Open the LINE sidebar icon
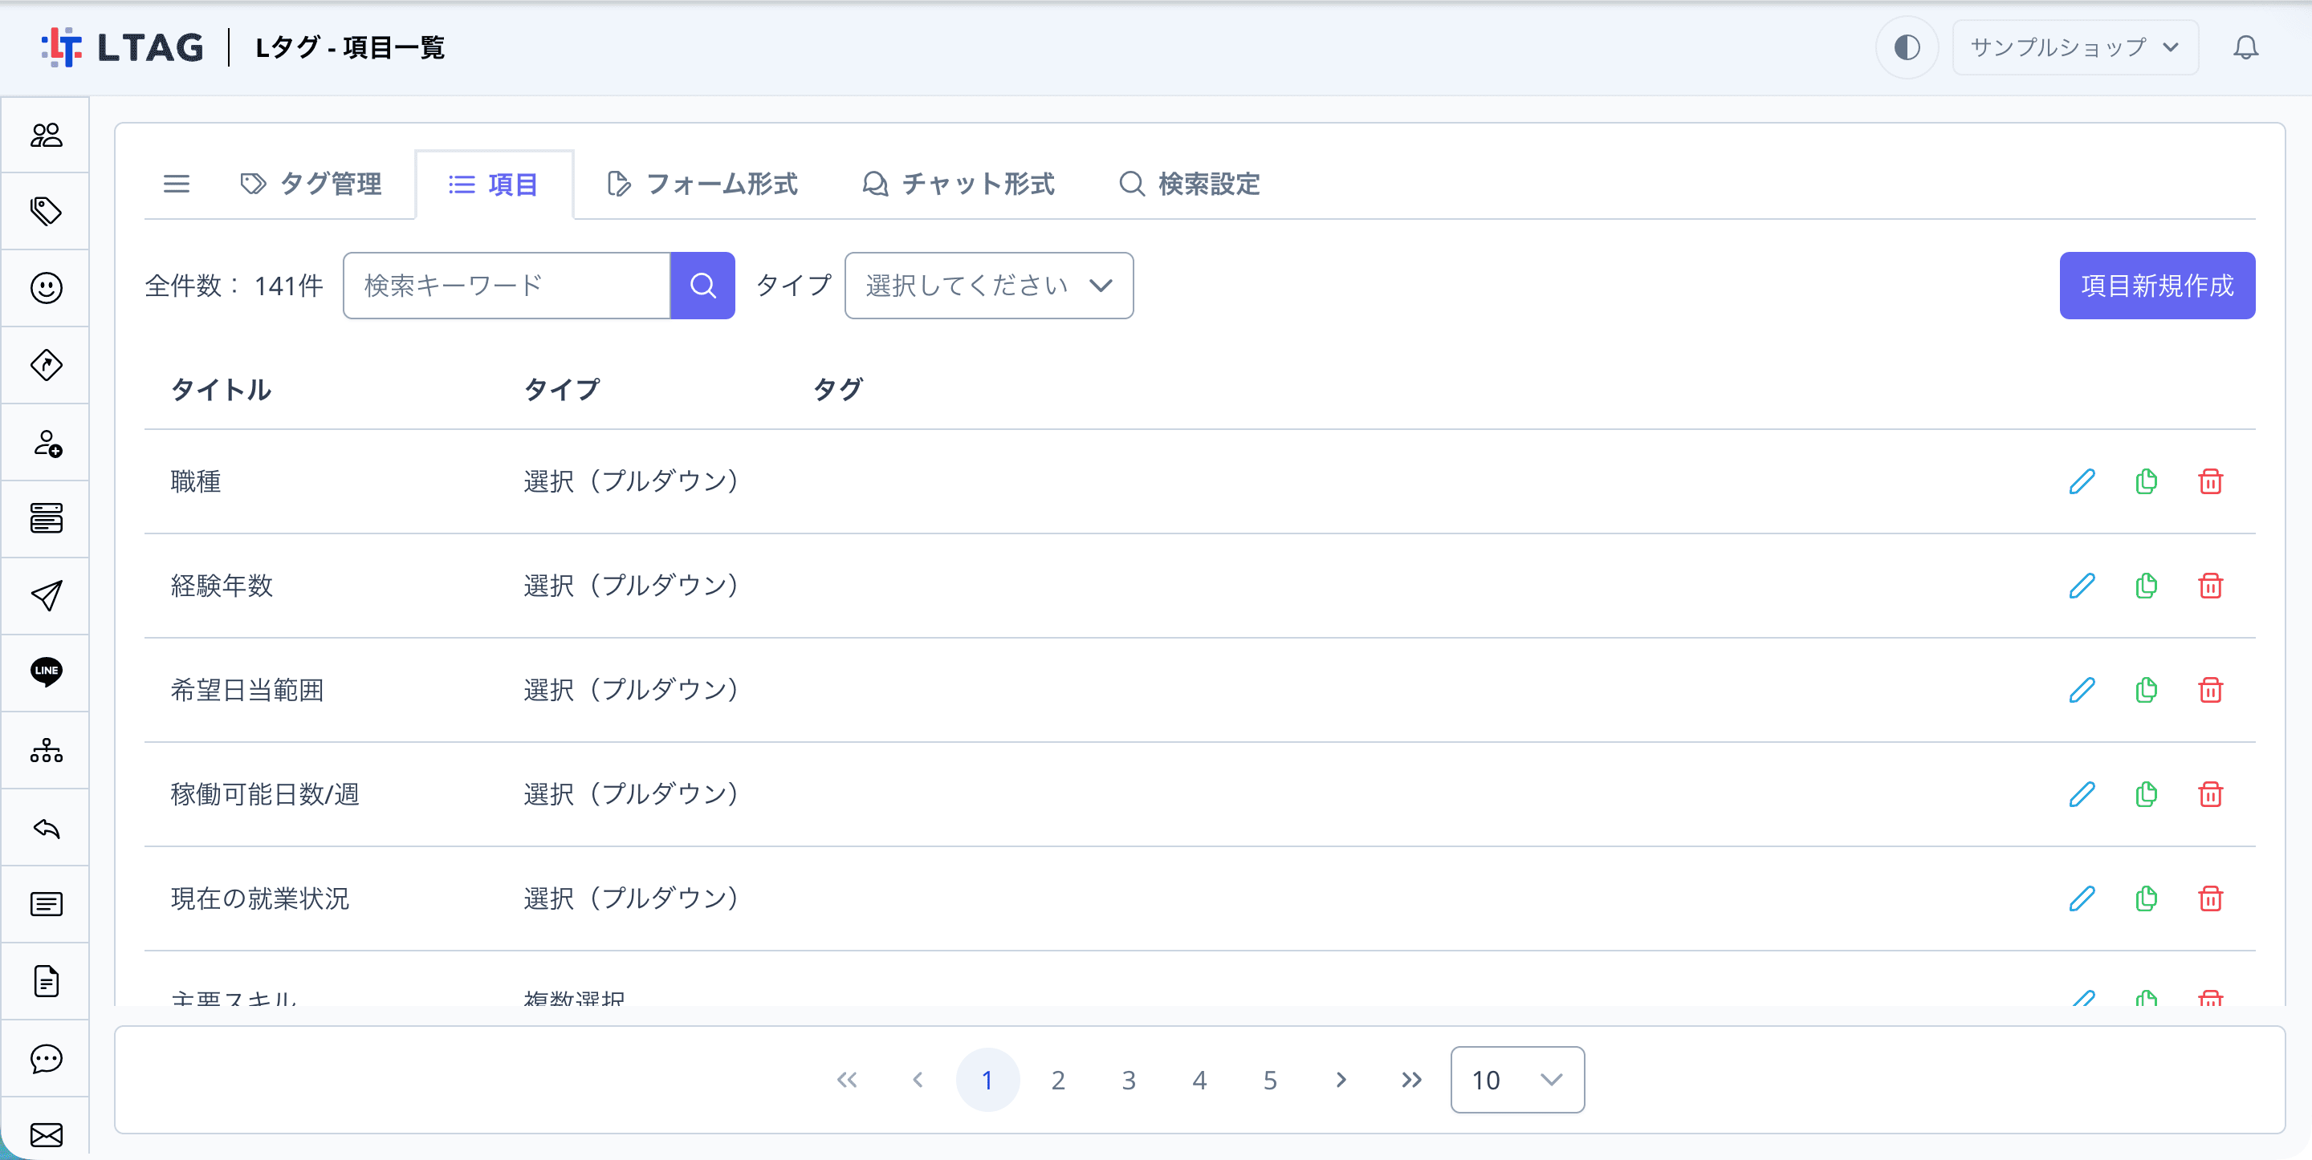 point(46,672)
